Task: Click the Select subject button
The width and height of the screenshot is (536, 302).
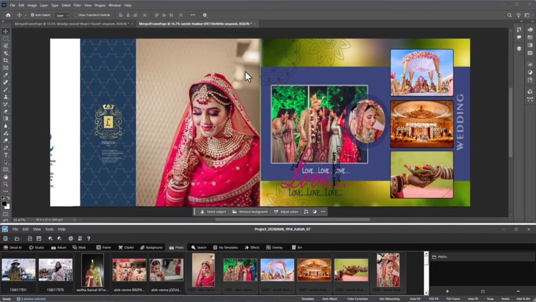Action: click(x=213, y=212)
